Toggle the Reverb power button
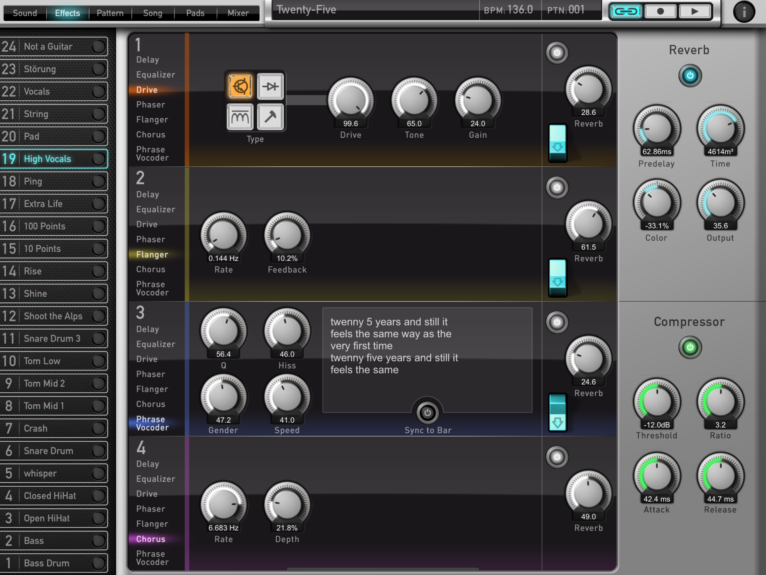 click(x=690, y=75)
